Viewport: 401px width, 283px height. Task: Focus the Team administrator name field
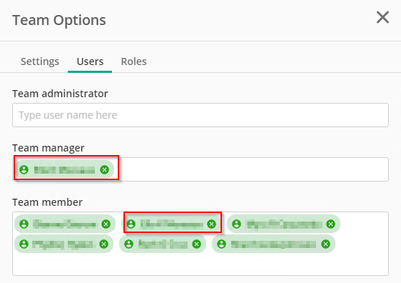200,115
